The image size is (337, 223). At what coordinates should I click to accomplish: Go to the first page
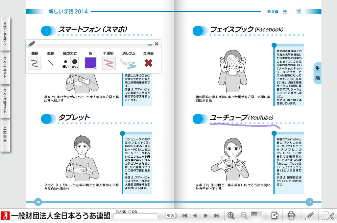185,216
